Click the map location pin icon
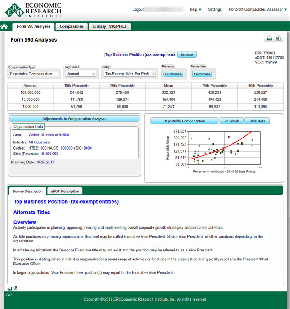This screenshot has height=309, width=290. [16, 288]
